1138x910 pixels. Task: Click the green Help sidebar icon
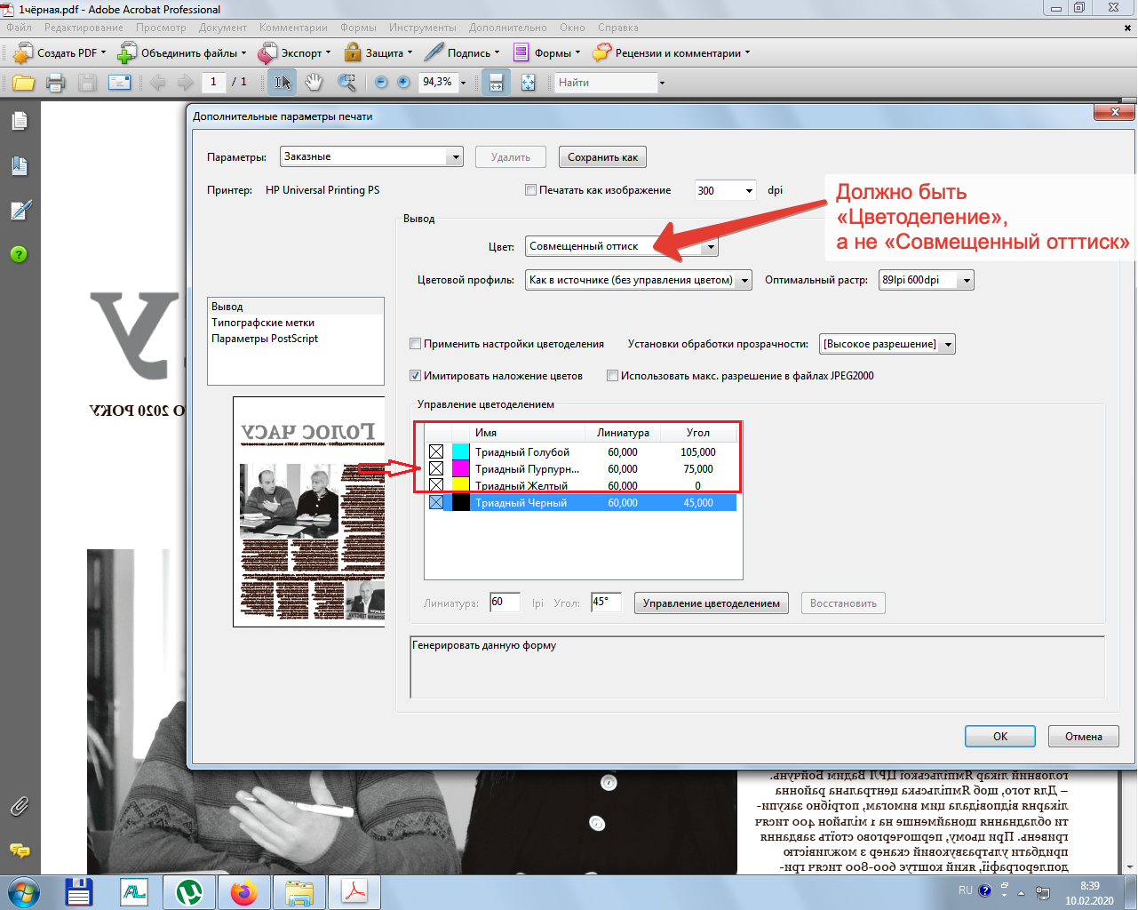click(x=19, y=254)
